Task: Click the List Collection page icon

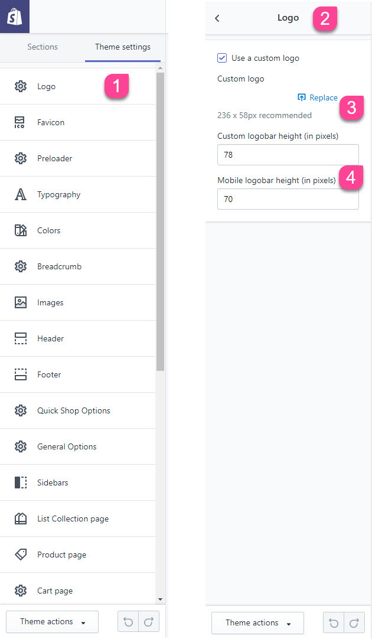Action: (21, 519)
